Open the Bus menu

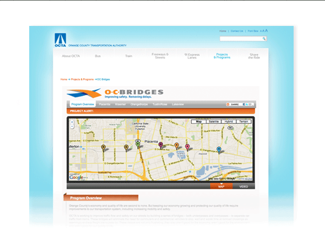pos(97,56)
